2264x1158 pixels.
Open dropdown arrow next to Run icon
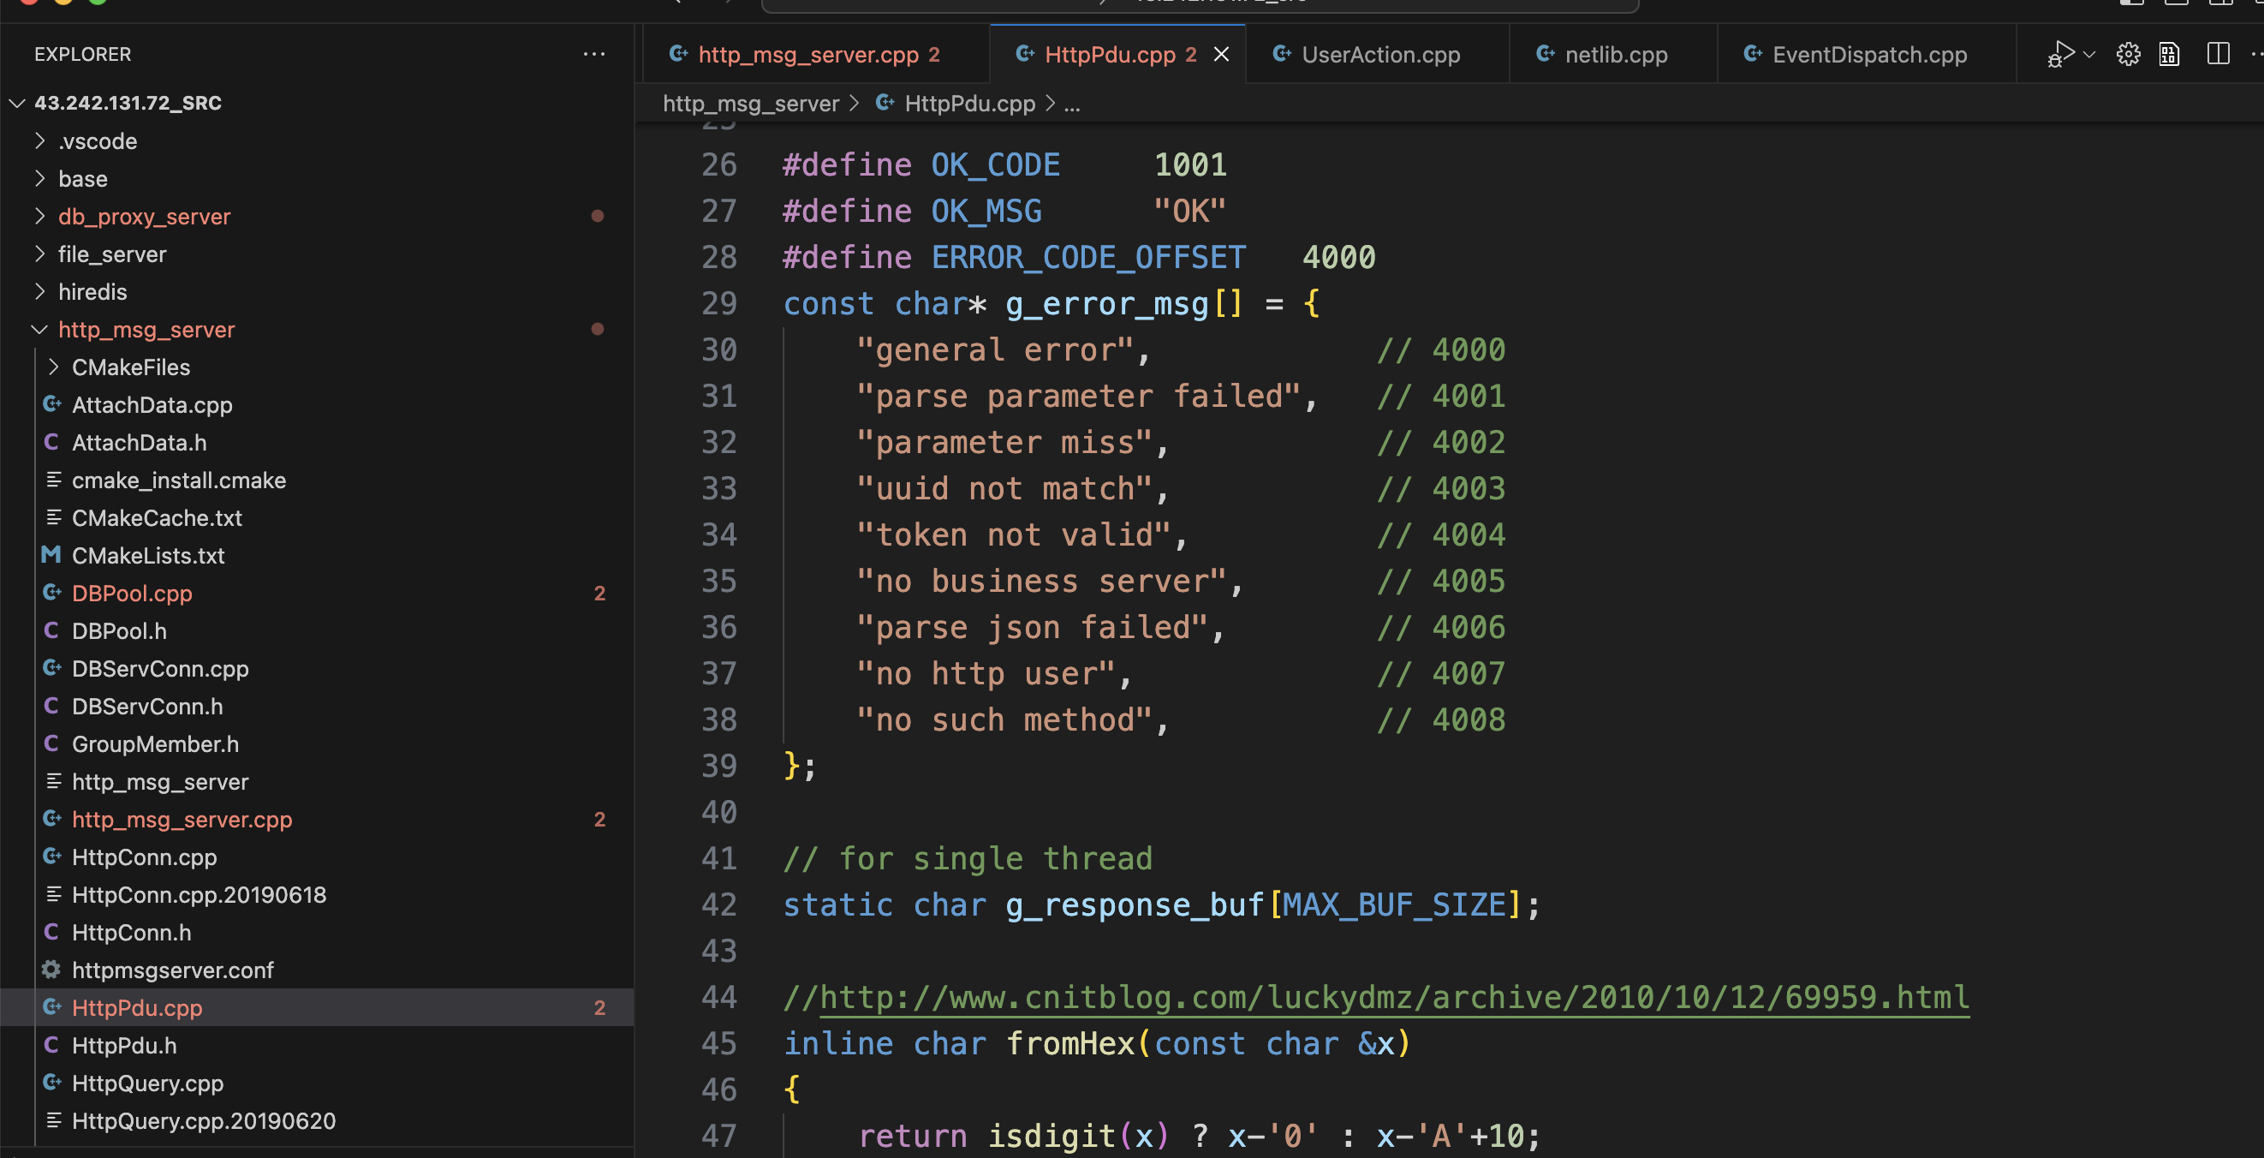[x=2090, y=55]
